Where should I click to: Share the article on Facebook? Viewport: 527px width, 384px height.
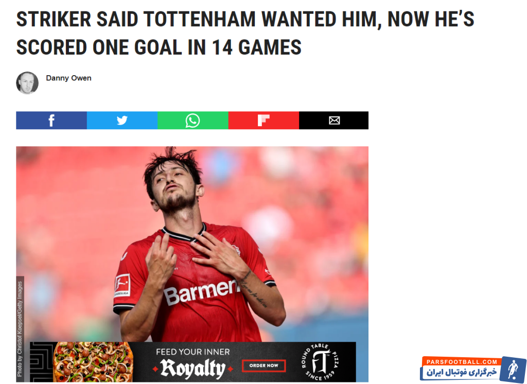click(51, 120)
